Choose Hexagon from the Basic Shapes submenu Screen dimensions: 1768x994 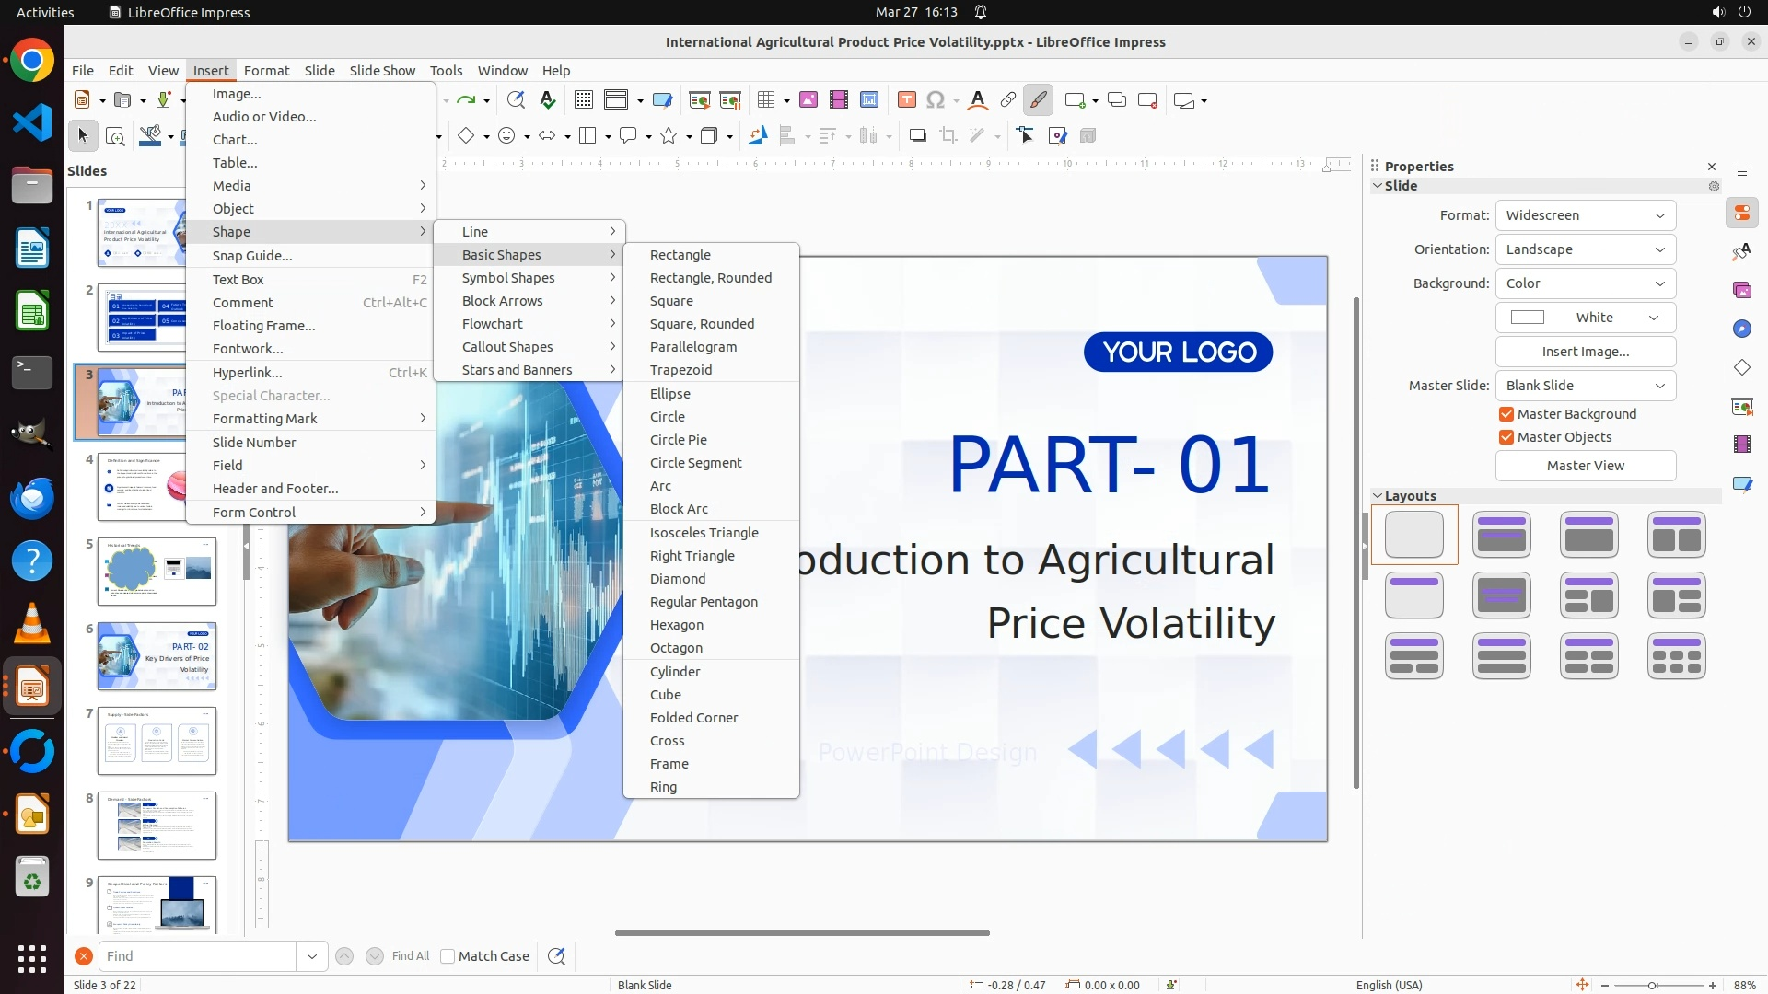(x=676, y=625)
